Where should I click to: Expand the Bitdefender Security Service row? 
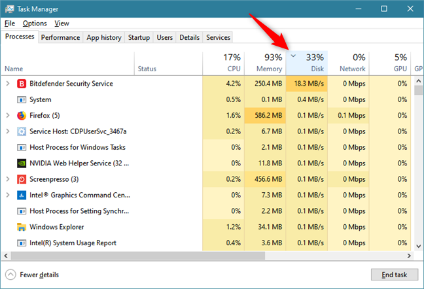coord(8,84)
